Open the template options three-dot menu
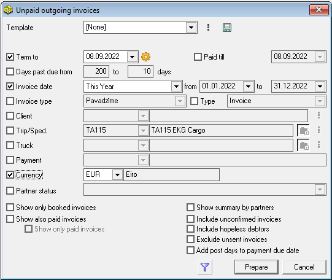 [x=209, y=27]
